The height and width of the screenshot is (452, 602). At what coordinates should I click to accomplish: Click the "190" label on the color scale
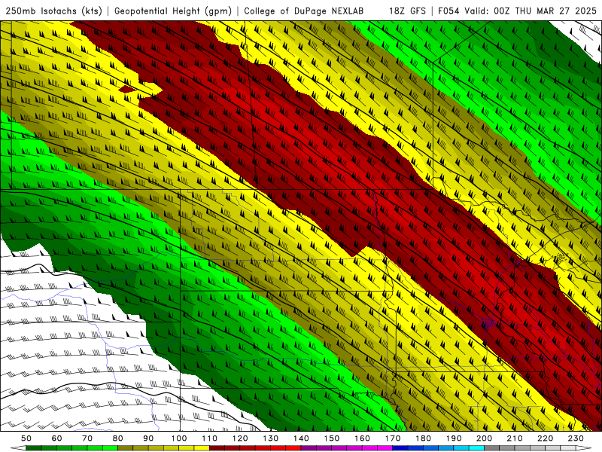[x=454, y=438]
